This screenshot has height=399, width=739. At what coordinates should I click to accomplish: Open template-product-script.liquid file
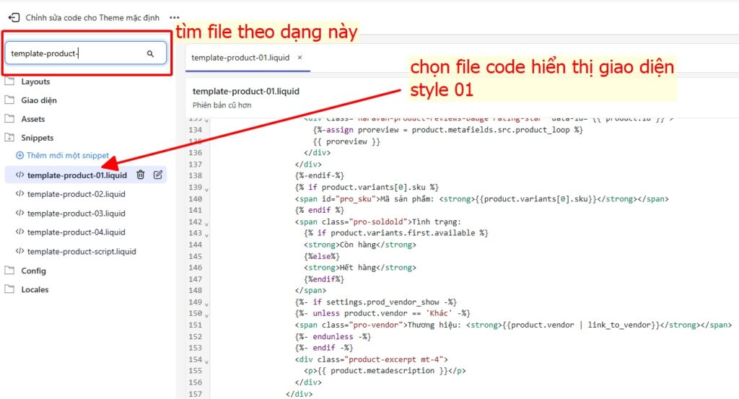pos(81,252)
